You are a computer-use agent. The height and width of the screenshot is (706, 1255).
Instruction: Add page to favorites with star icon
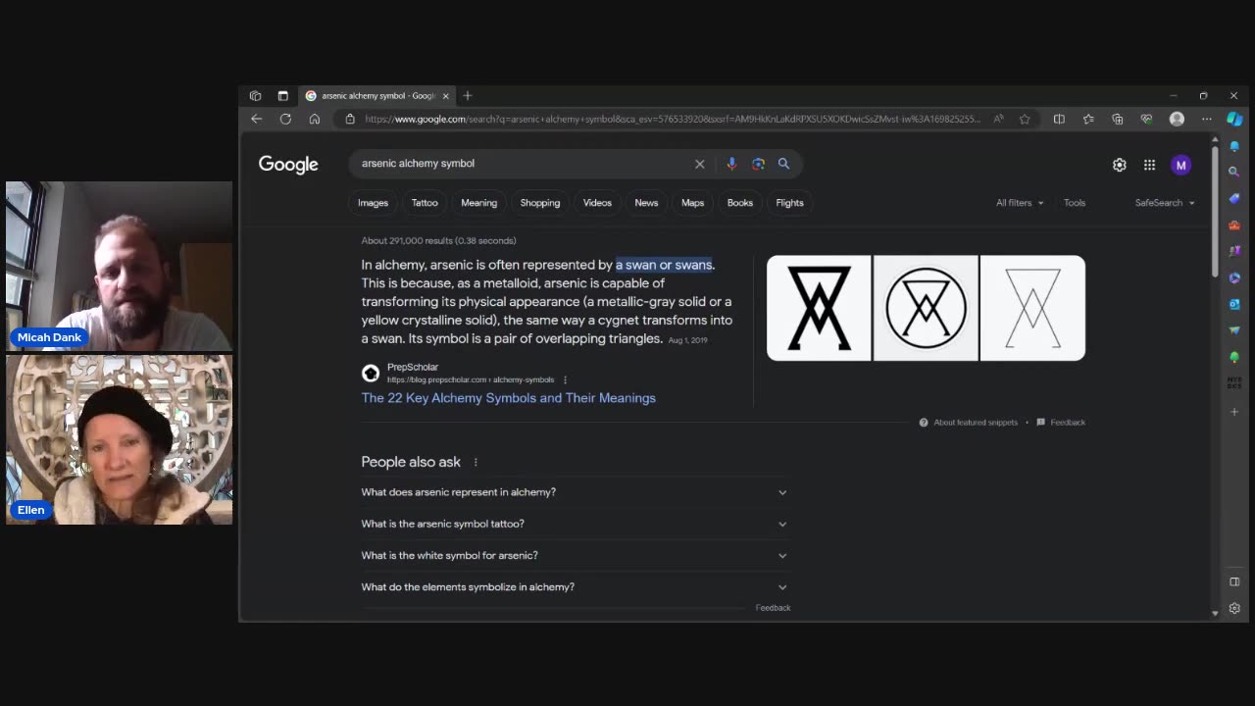coord(1025,119)
